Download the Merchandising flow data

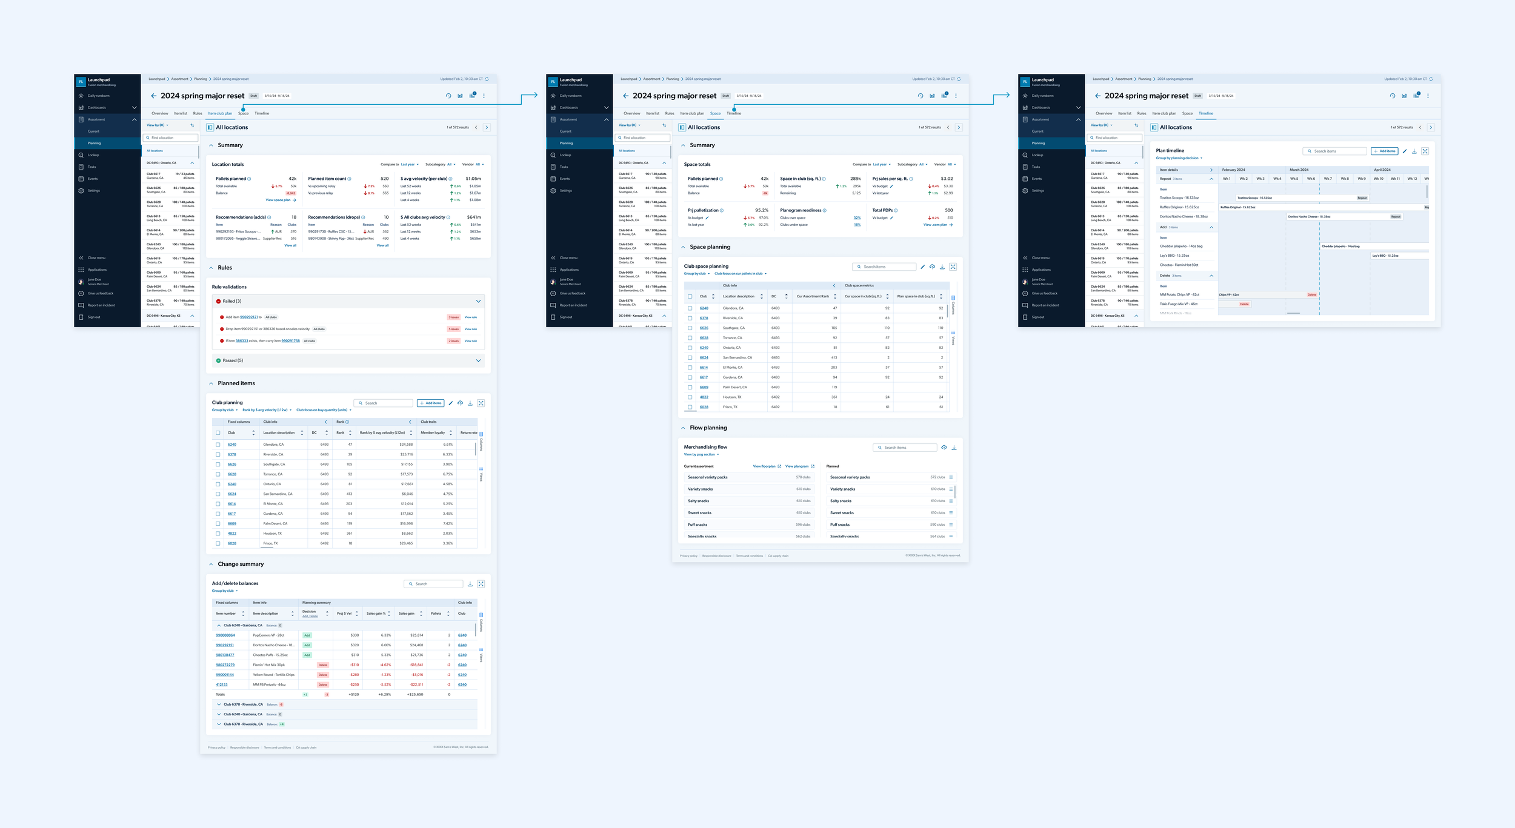point(954,448)
